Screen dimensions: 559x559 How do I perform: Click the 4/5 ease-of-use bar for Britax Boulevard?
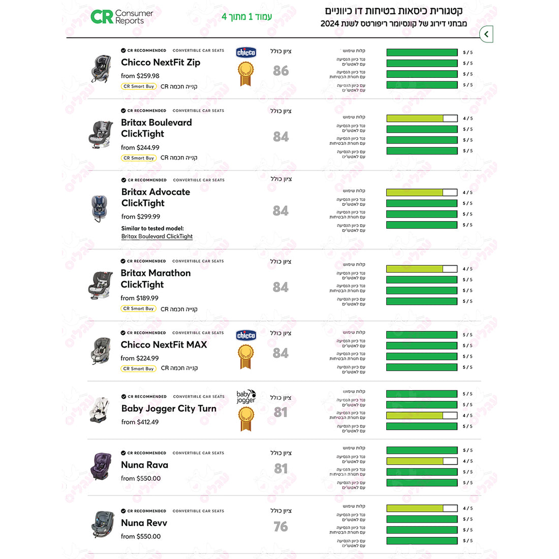[x=422, y=118]
